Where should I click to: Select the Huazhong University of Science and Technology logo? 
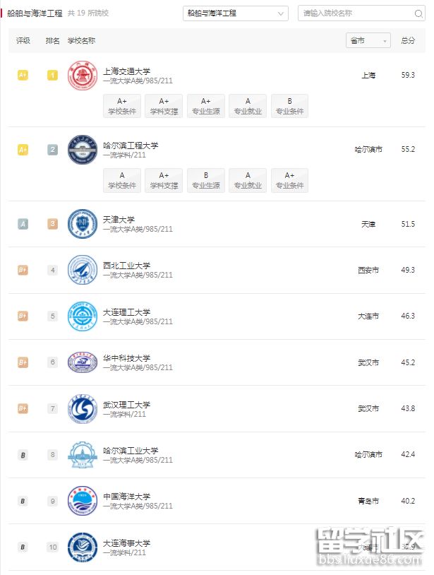coord(82,362)
